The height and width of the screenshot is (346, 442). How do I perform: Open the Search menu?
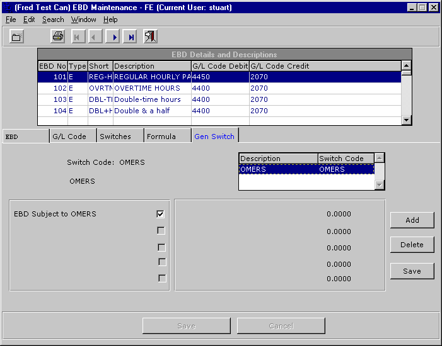[x=53, y=20]
